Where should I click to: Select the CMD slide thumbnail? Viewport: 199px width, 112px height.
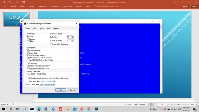[x=16, y=19]
